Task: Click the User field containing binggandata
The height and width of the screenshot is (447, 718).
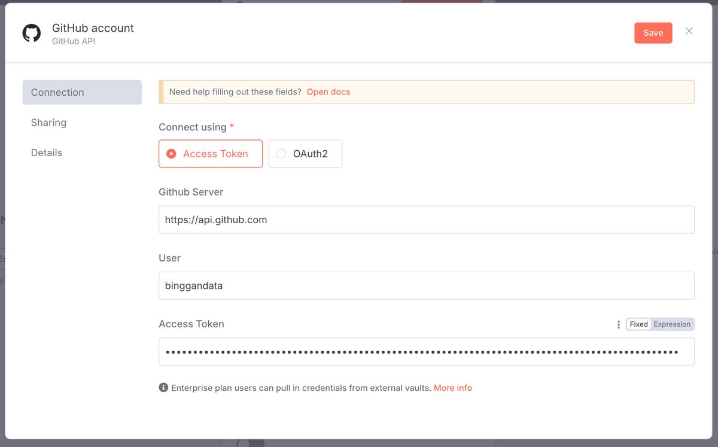Action: (426, 285)
